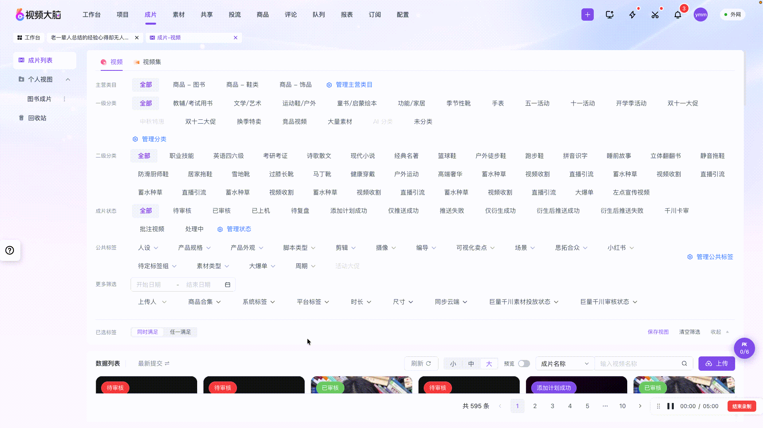Open the 时长 filter dropdown

coord(361,302)
